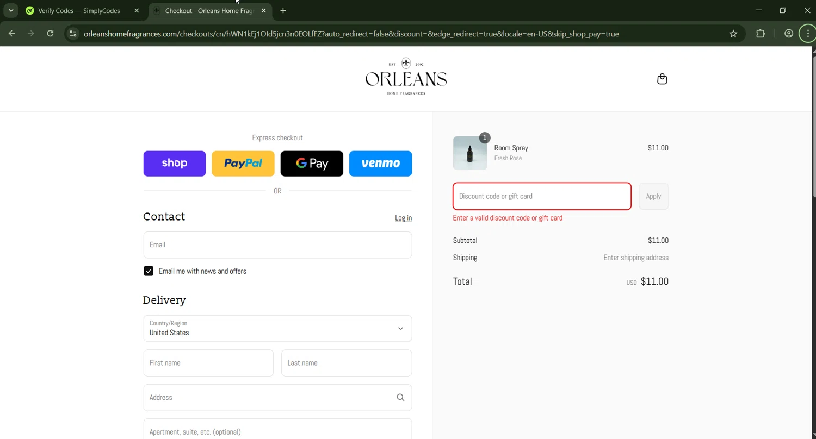816x439 pixels.
Task: Click the Express checkout heading
Action: coord(277,138)
